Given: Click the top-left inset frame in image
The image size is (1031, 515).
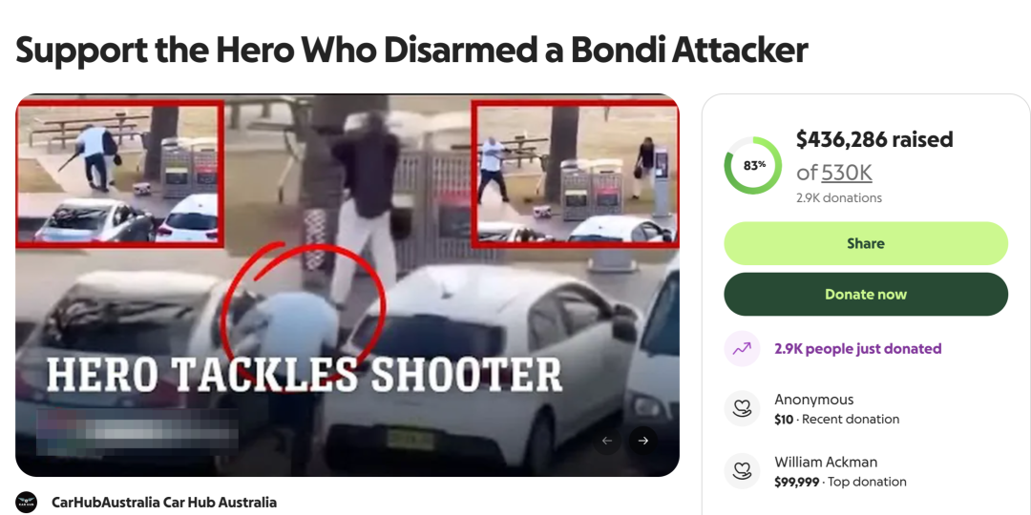Looking at the screenshot, I should click(119, 175).
